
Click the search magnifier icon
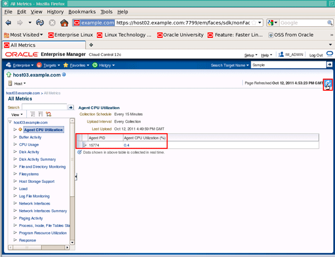click(330, 23)
